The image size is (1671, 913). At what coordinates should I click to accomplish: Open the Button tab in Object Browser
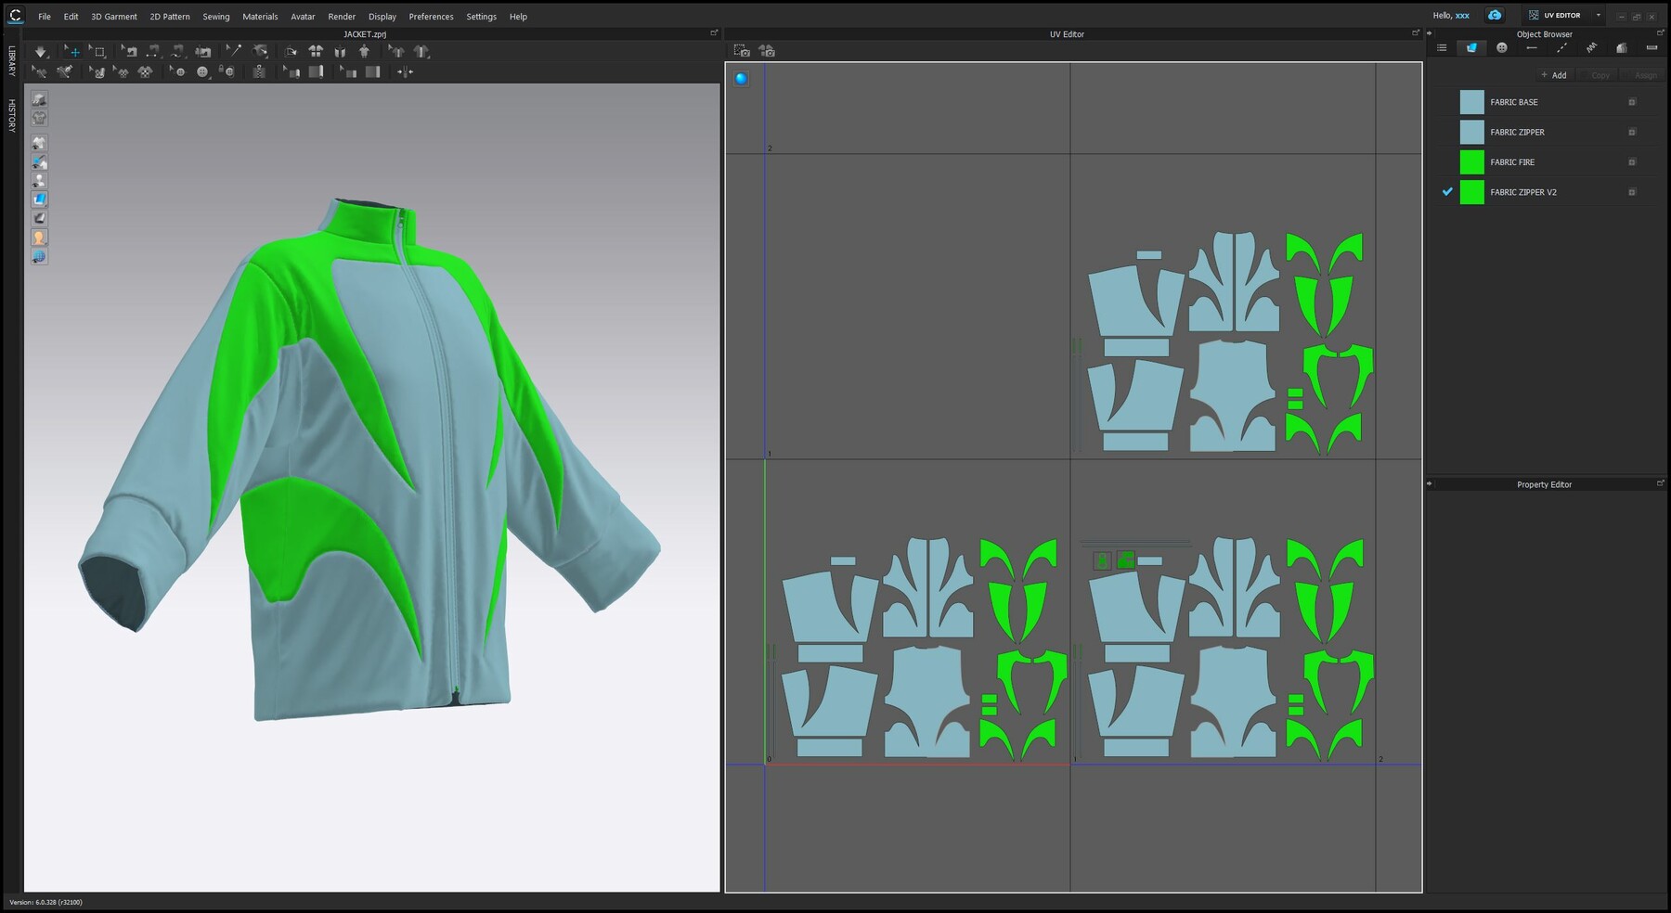[1502, 47]
